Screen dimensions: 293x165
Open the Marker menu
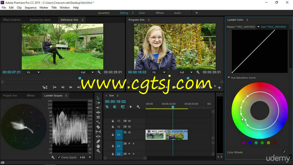click(44, 8)
